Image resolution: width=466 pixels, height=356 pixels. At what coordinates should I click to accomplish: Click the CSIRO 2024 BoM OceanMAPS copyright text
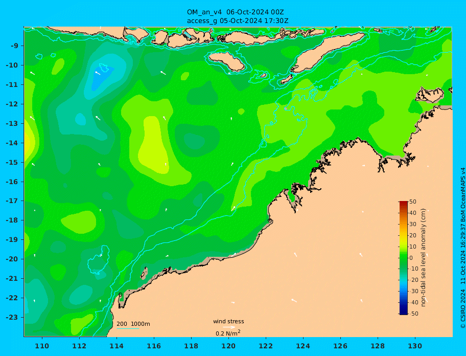pos(462,249)
